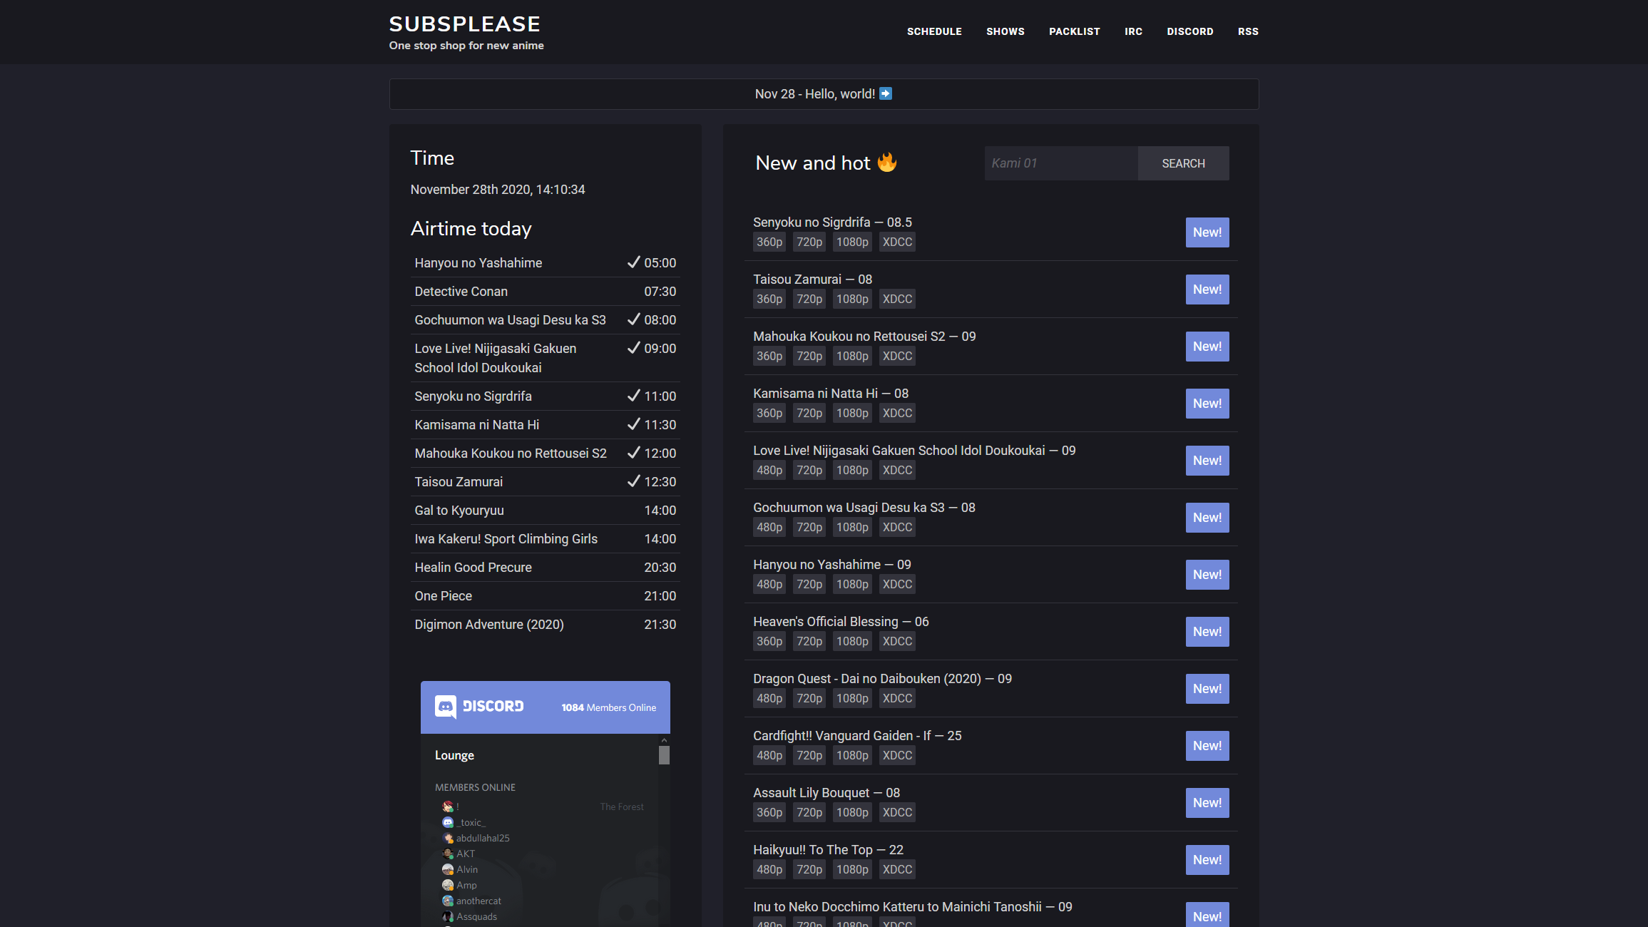Click the New! badge for Senyoku no Sigrdrifa
Image resolution: width=1648 pixels, height=927 pixels.
pyautogui.click(x=1207, y=232)
